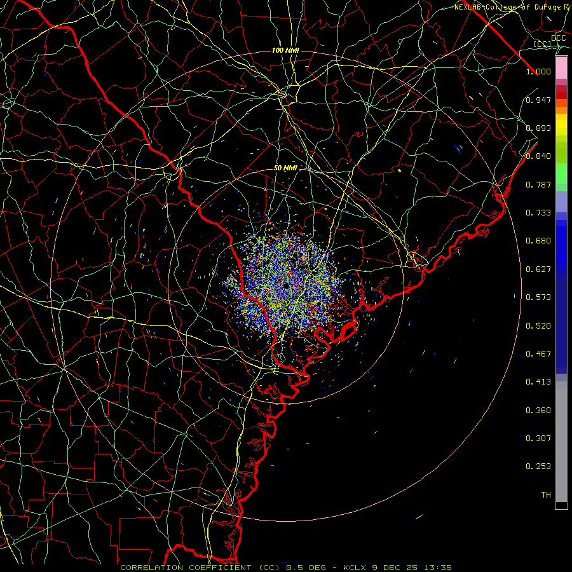
Task: Click the 0.467 legend value label
Action: click(x=538, y=354)
